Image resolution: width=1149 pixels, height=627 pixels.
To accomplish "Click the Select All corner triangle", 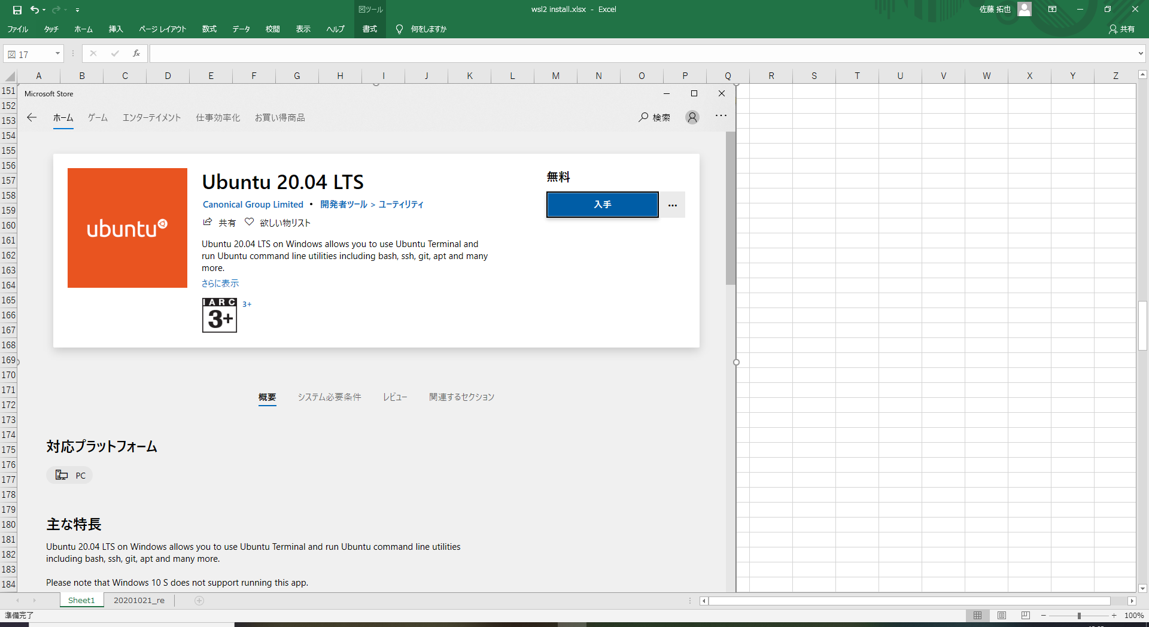I will pos(10,76).
